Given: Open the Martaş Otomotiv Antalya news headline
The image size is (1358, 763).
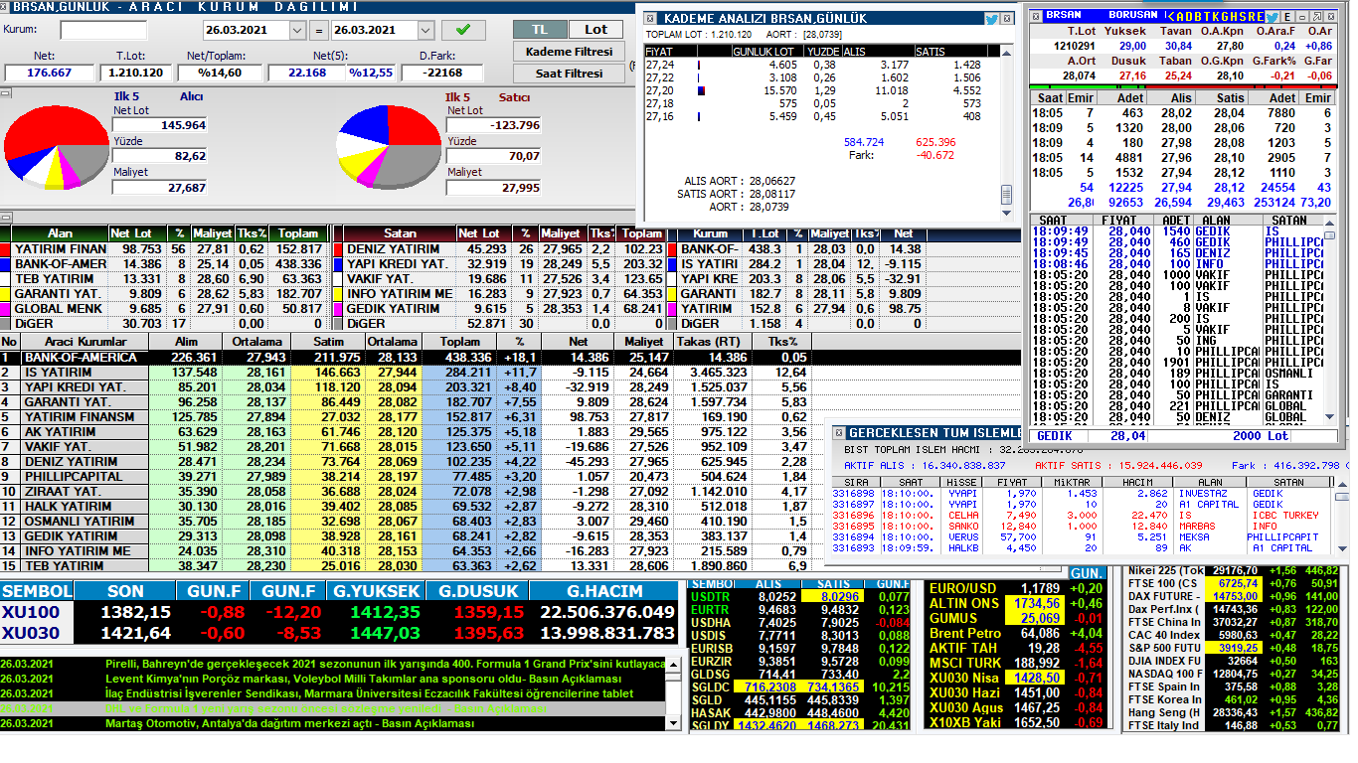Looking at the screenshot, I should coord(289,723).
